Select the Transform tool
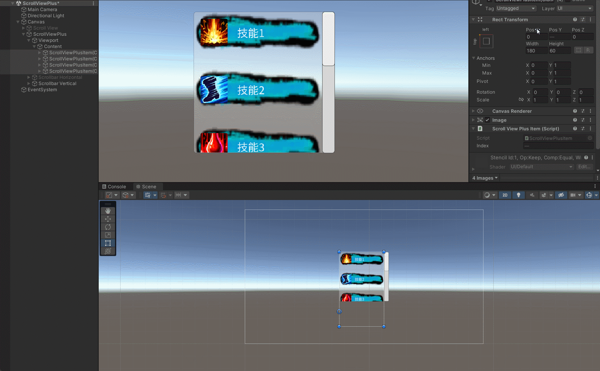 (x=108, y=251)
